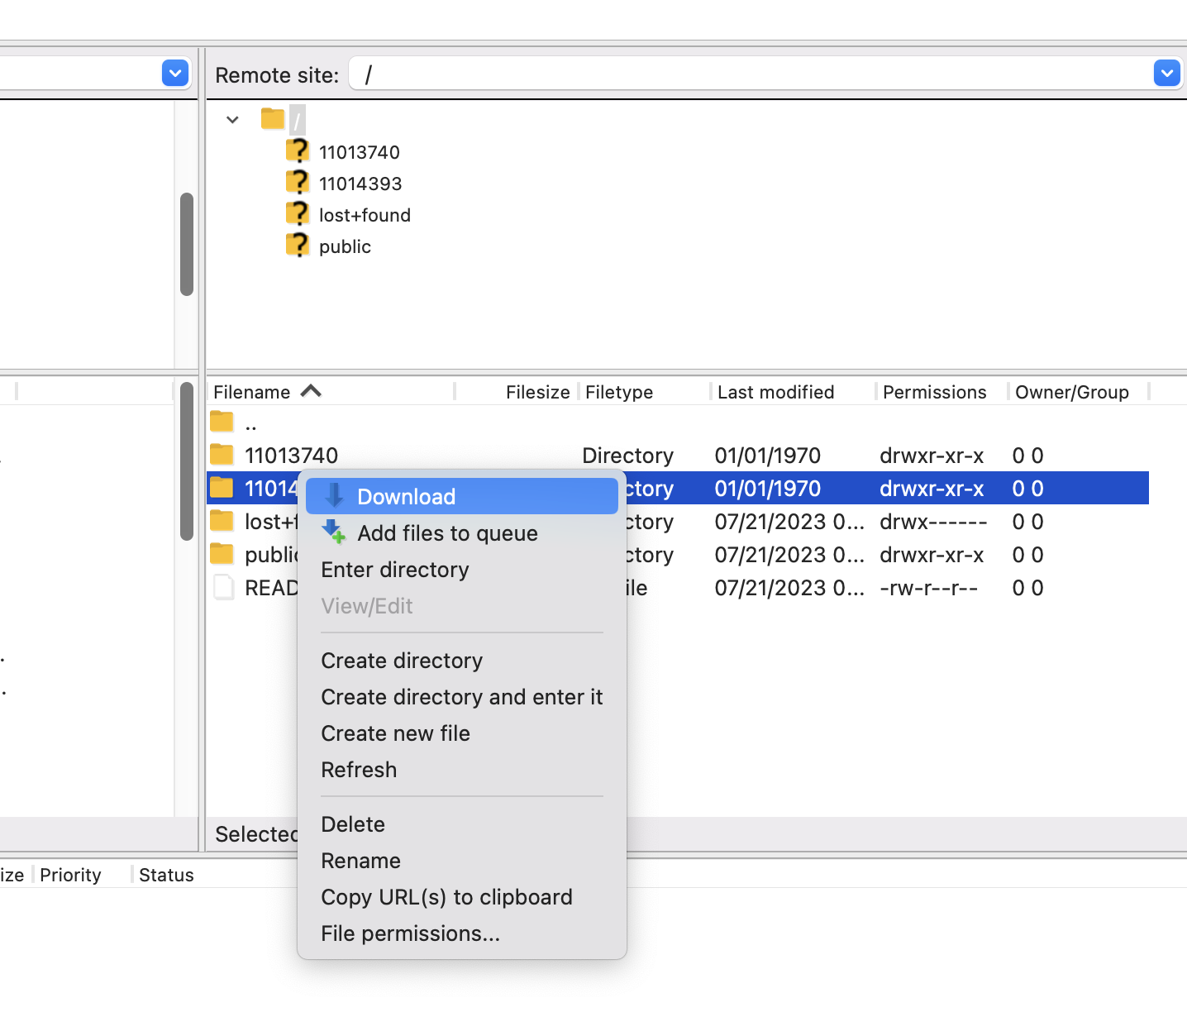Sort by Last modified column header

click(x=775, y=392)
